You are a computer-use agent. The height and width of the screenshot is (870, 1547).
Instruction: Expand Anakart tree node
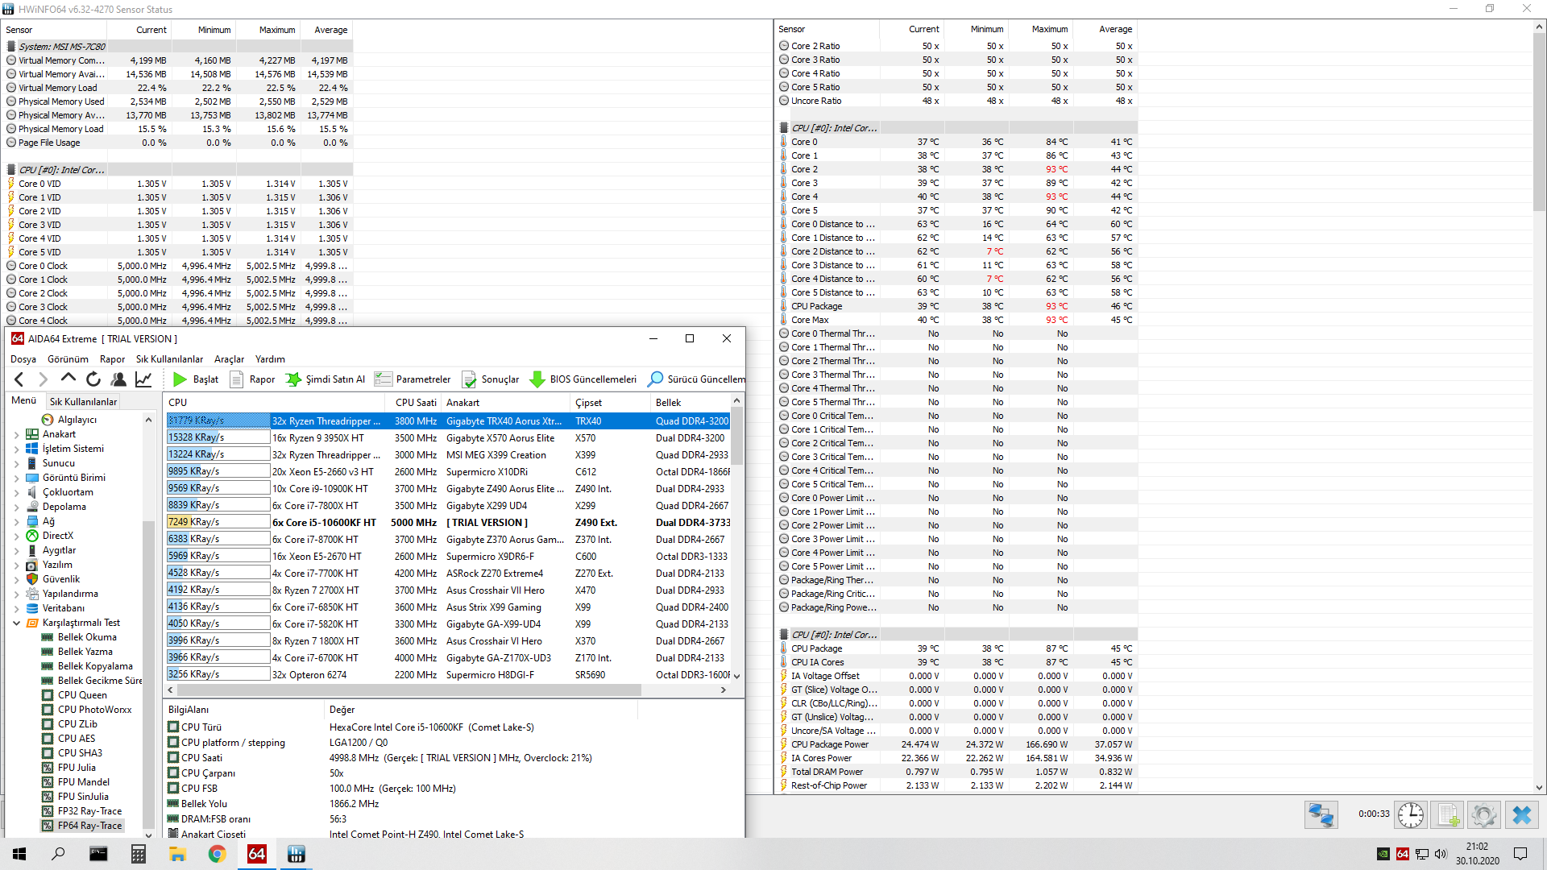click(16, 434)
